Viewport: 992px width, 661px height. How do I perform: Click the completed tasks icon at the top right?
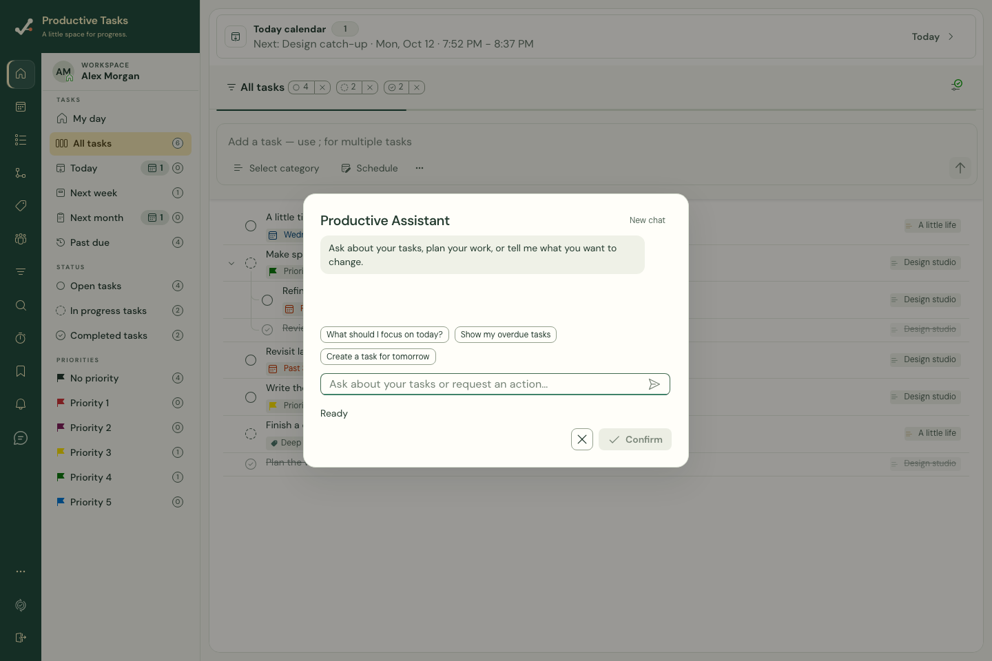click(x=957, y=85)
